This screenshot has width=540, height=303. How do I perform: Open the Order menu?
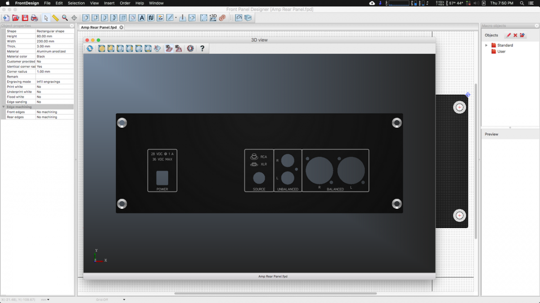point(125,3)
